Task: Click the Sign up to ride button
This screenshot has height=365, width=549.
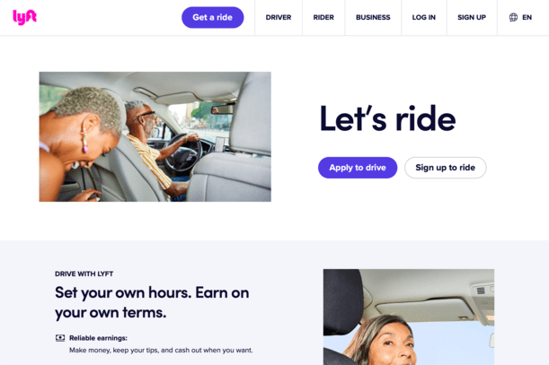Action: click(446, 168)
